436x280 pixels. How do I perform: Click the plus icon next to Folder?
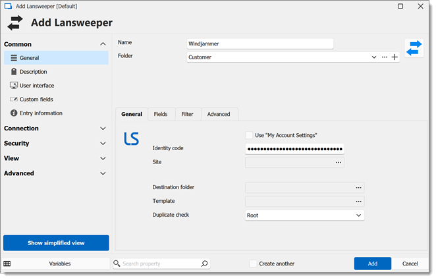pos(395,57)
